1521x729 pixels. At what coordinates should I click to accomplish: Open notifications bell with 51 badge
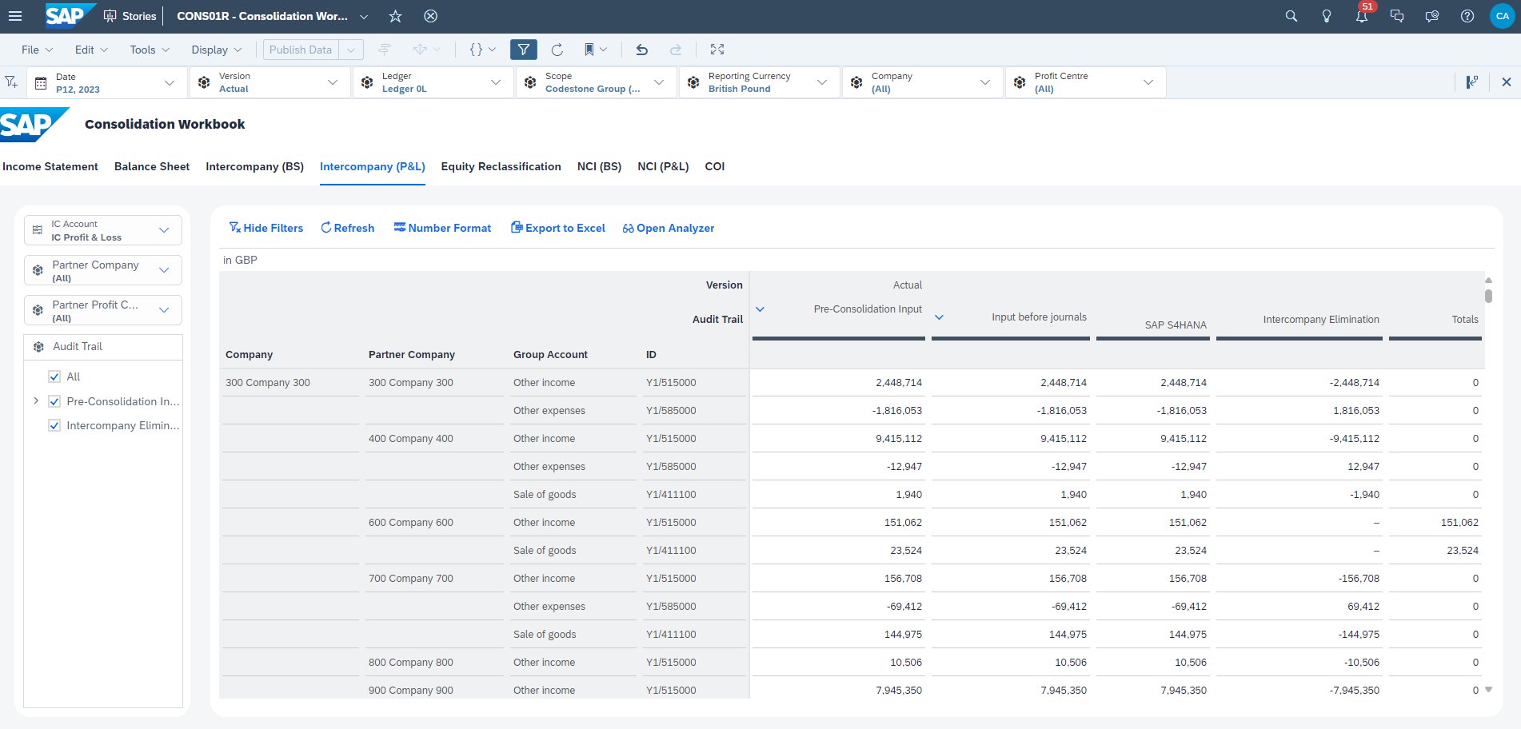[x=1362, y=14]
